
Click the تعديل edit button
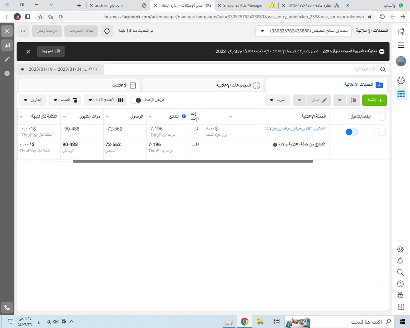pos(319,100)
